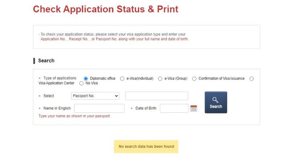Viewport: 281px width, 158px height.
Task: Click the e-Visa (Group) label text
Action: click(x=176, y=79)
